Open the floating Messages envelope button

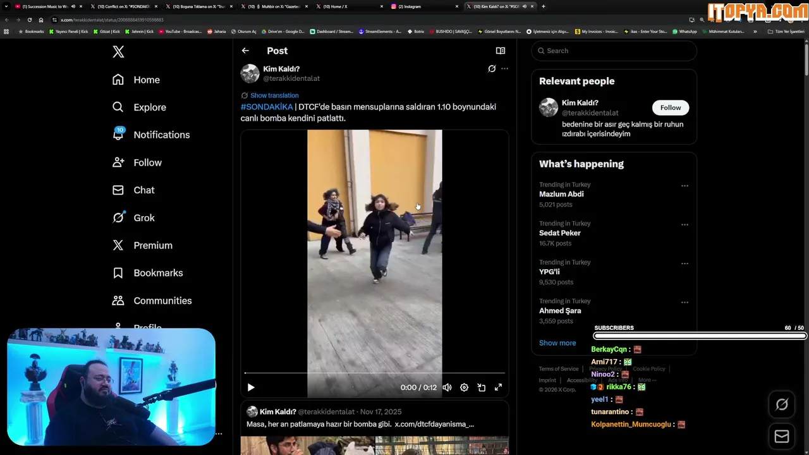tap(782, 437)
